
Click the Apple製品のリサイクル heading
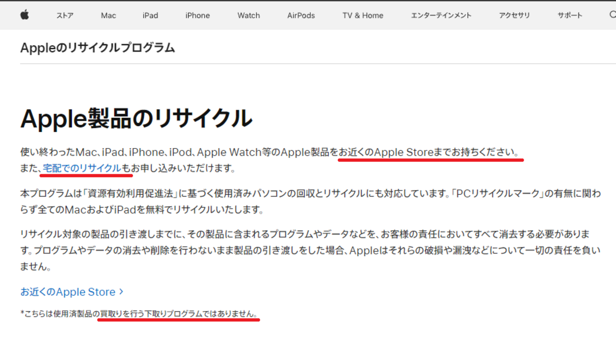pyautogui.click(x=136, y=118)
